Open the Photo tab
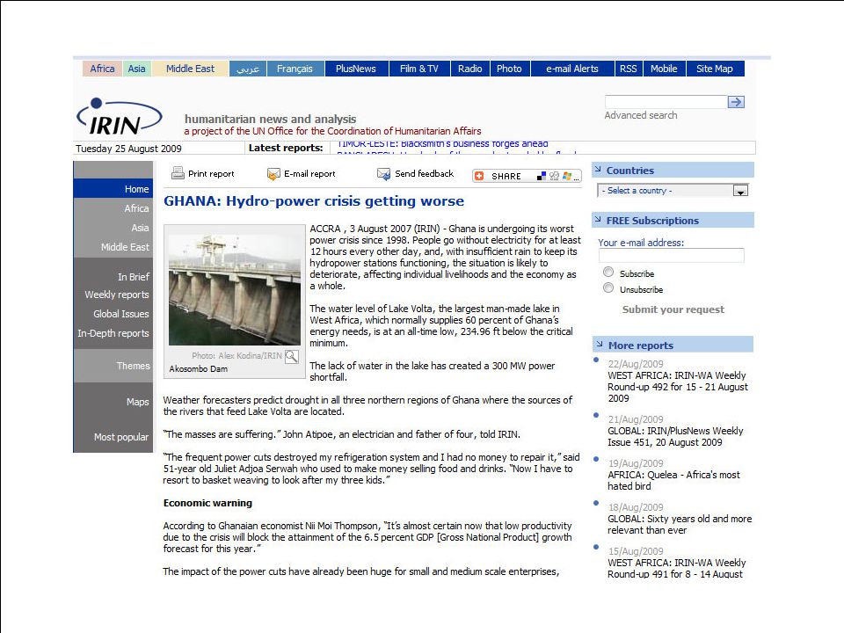The image size is (844, 633). tap(509, 69)
